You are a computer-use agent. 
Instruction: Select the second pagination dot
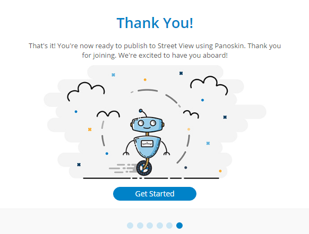click(140, 226)
